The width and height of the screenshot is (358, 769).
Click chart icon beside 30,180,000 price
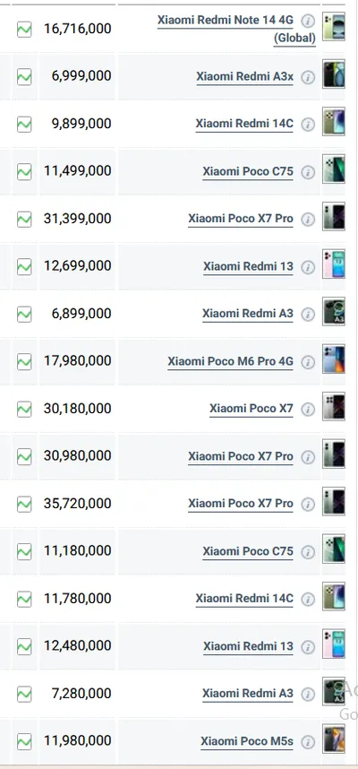tap(24, 409)
